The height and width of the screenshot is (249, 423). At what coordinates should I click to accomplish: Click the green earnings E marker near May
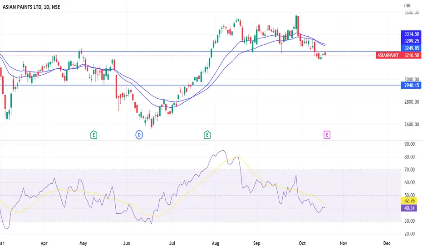pyautogui.click(x=93, y=134)
